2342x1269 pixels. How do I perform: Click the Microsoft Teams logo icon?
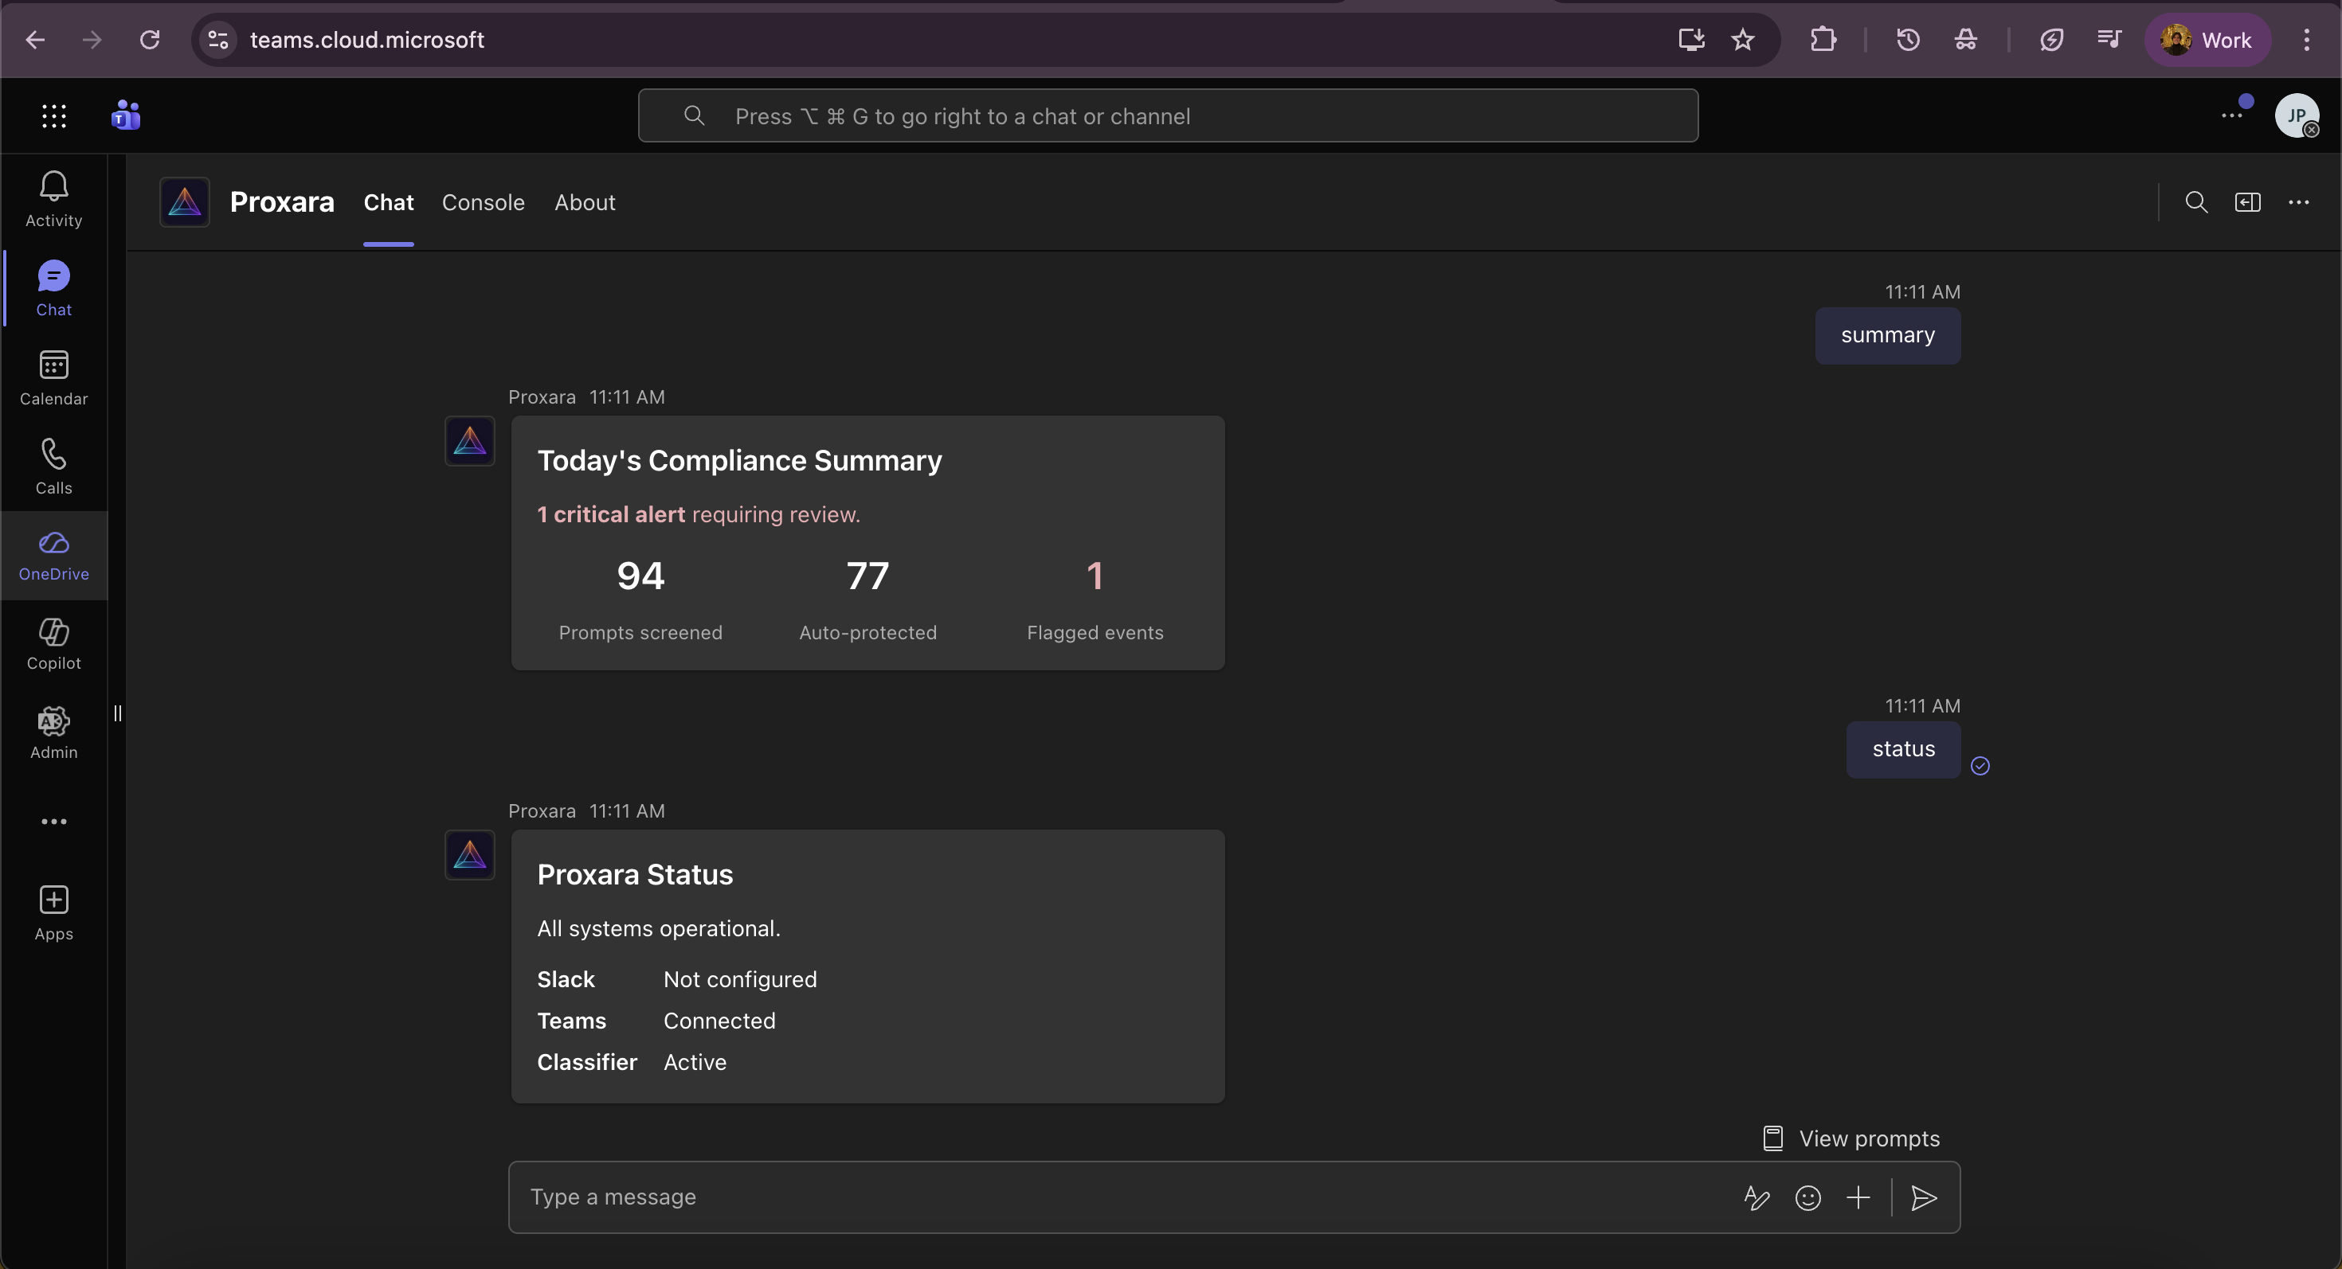point(126,115)
